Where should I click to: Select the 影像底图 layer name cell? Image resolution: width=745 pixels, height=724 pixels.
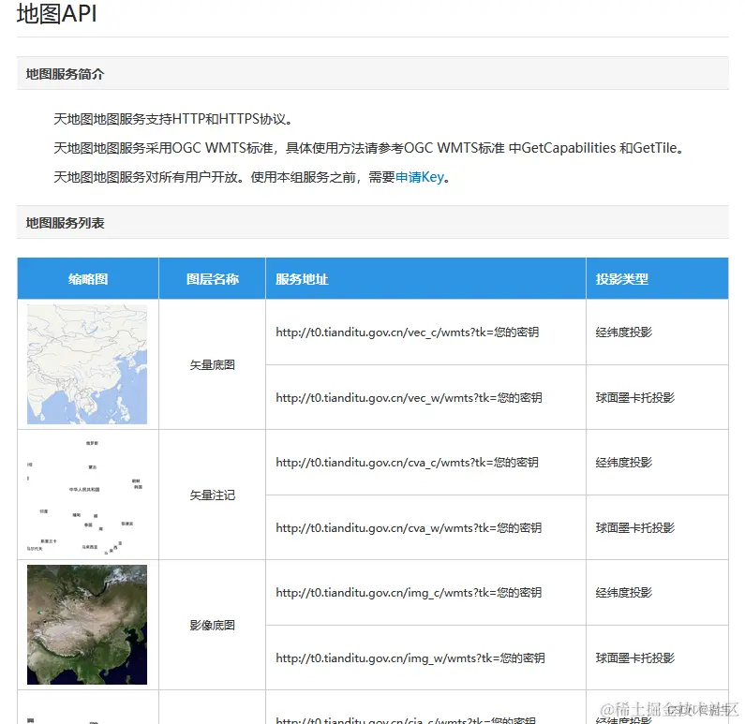[x=213, y=626]
